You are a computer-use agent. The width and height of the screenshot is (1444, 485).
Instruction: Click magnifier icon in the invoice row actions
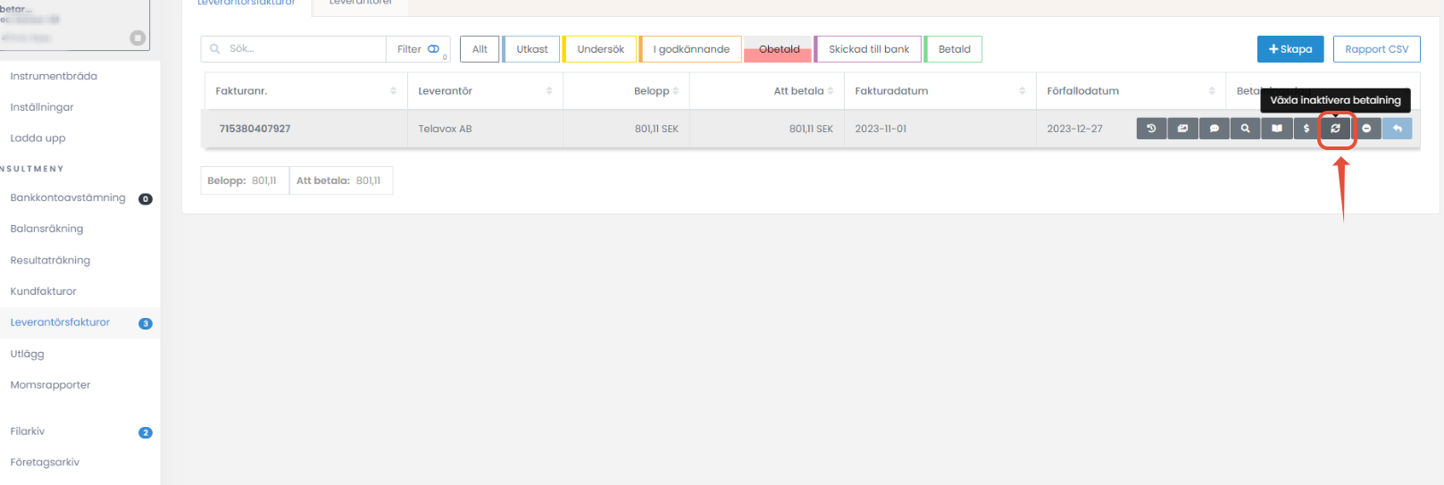pyautogui.click(x=1245, y=129)
